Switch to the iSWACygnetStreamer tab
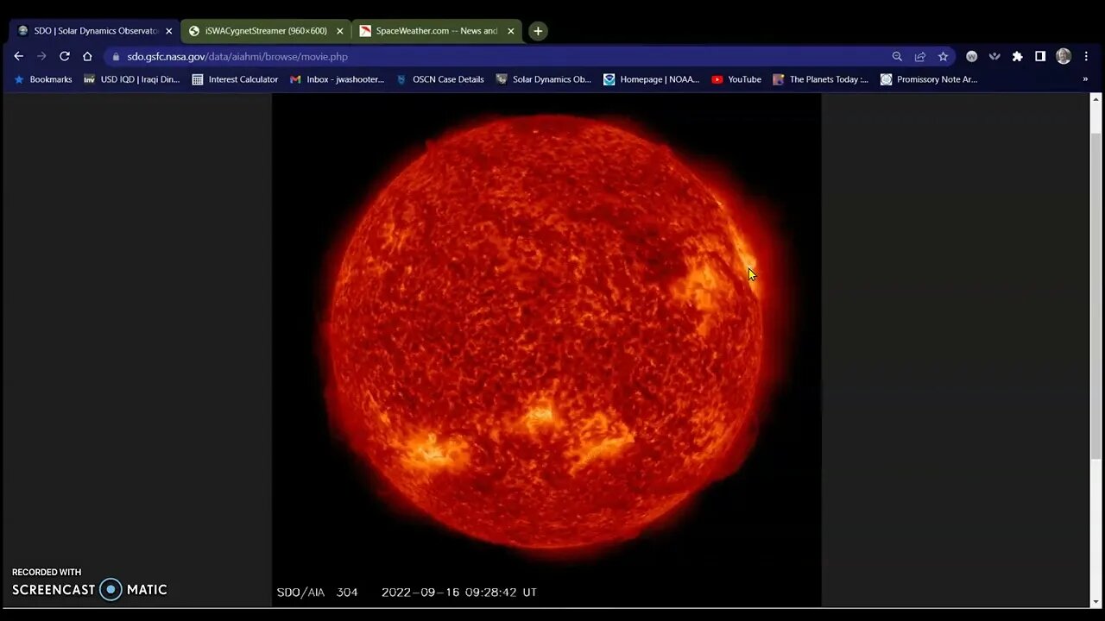The width and height of the screenshot is (1105, 621). click(266, 31)
